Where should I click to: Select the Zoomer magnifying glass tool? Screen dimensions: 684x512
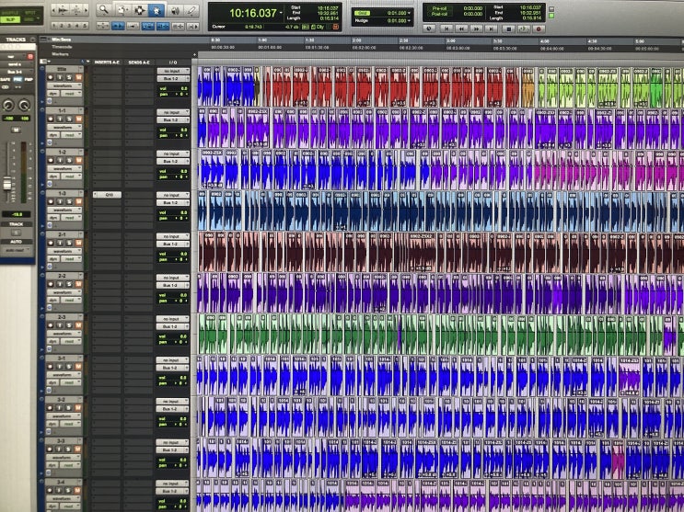coord(103,9)
